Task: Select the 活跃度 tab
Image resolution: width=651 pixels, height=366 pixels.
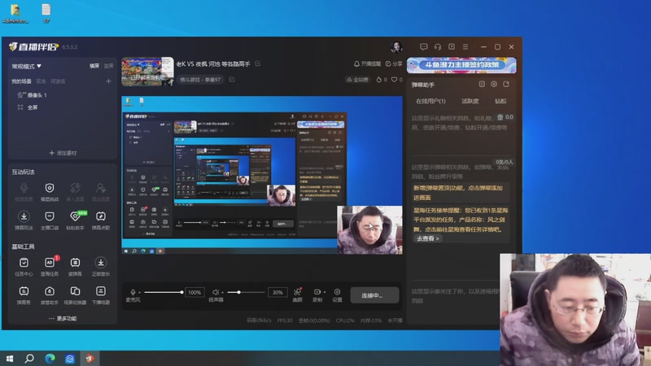Action: (x=470, y=101)
